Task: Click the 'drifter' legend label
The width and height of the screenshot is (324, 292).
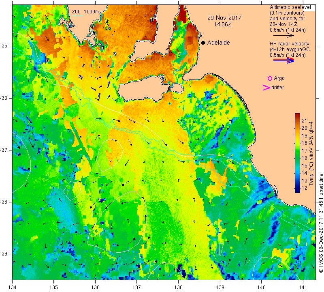Action: click(x=278, y=88)
